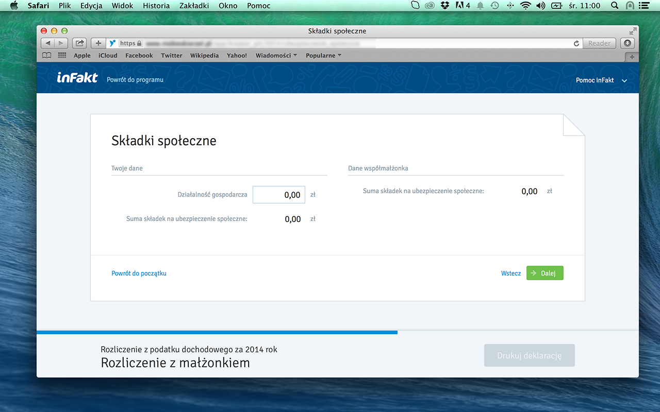The image size is (660, 412).
Task: Open Top Sites grid icon
Action: [x=62, y=56]
